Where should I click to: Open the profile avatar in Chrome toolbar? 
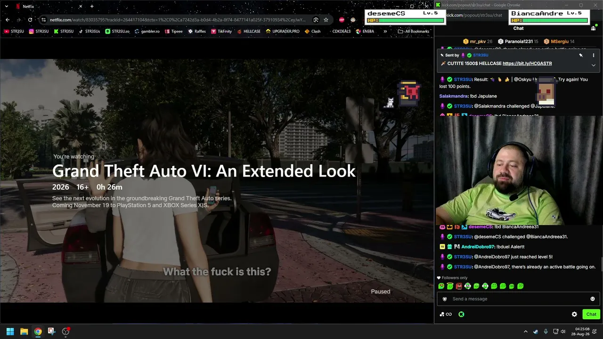click(353, 20)
